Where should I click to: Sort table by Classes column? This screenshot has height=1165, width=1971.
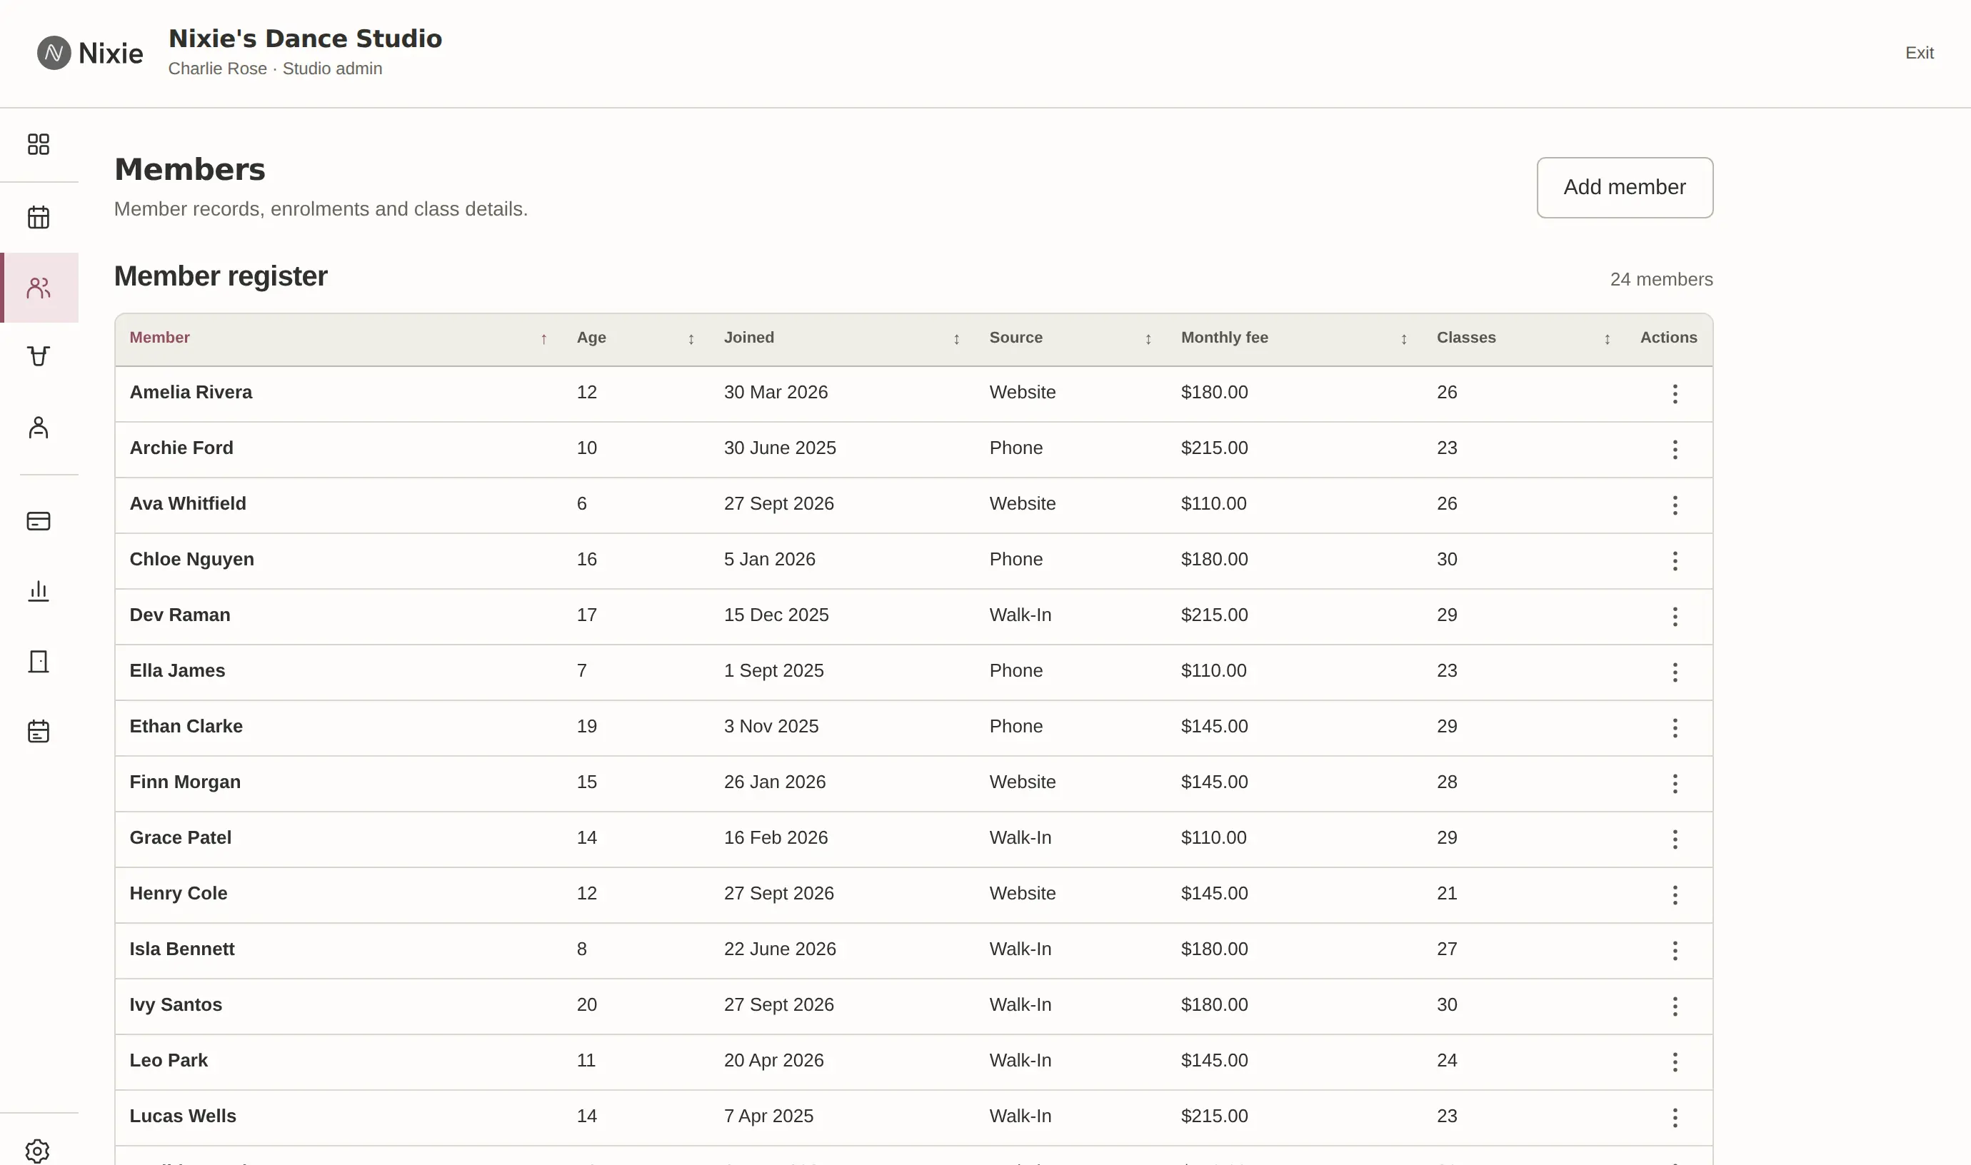pyautogui.click(x=1523, y=338)
